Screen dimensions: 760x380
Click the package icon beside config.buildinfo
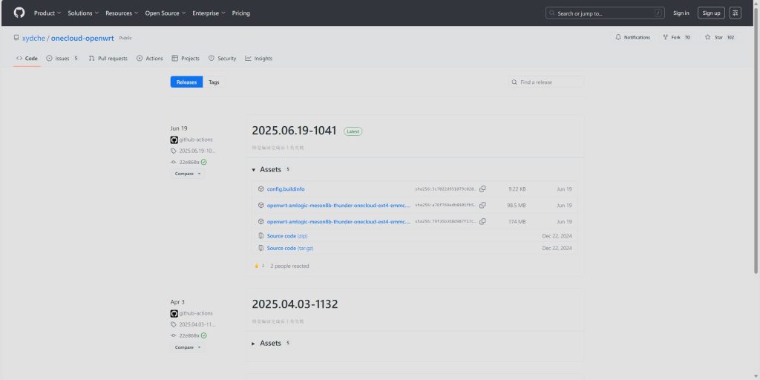261,189
